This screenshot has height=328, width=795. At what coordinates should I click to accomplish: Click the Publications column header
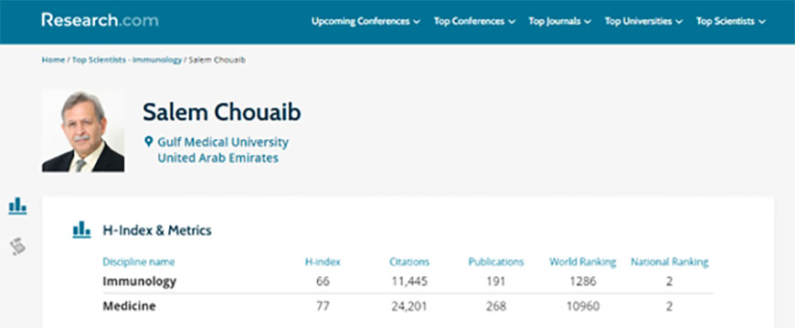pyautogui.click(x=496, y=261)
